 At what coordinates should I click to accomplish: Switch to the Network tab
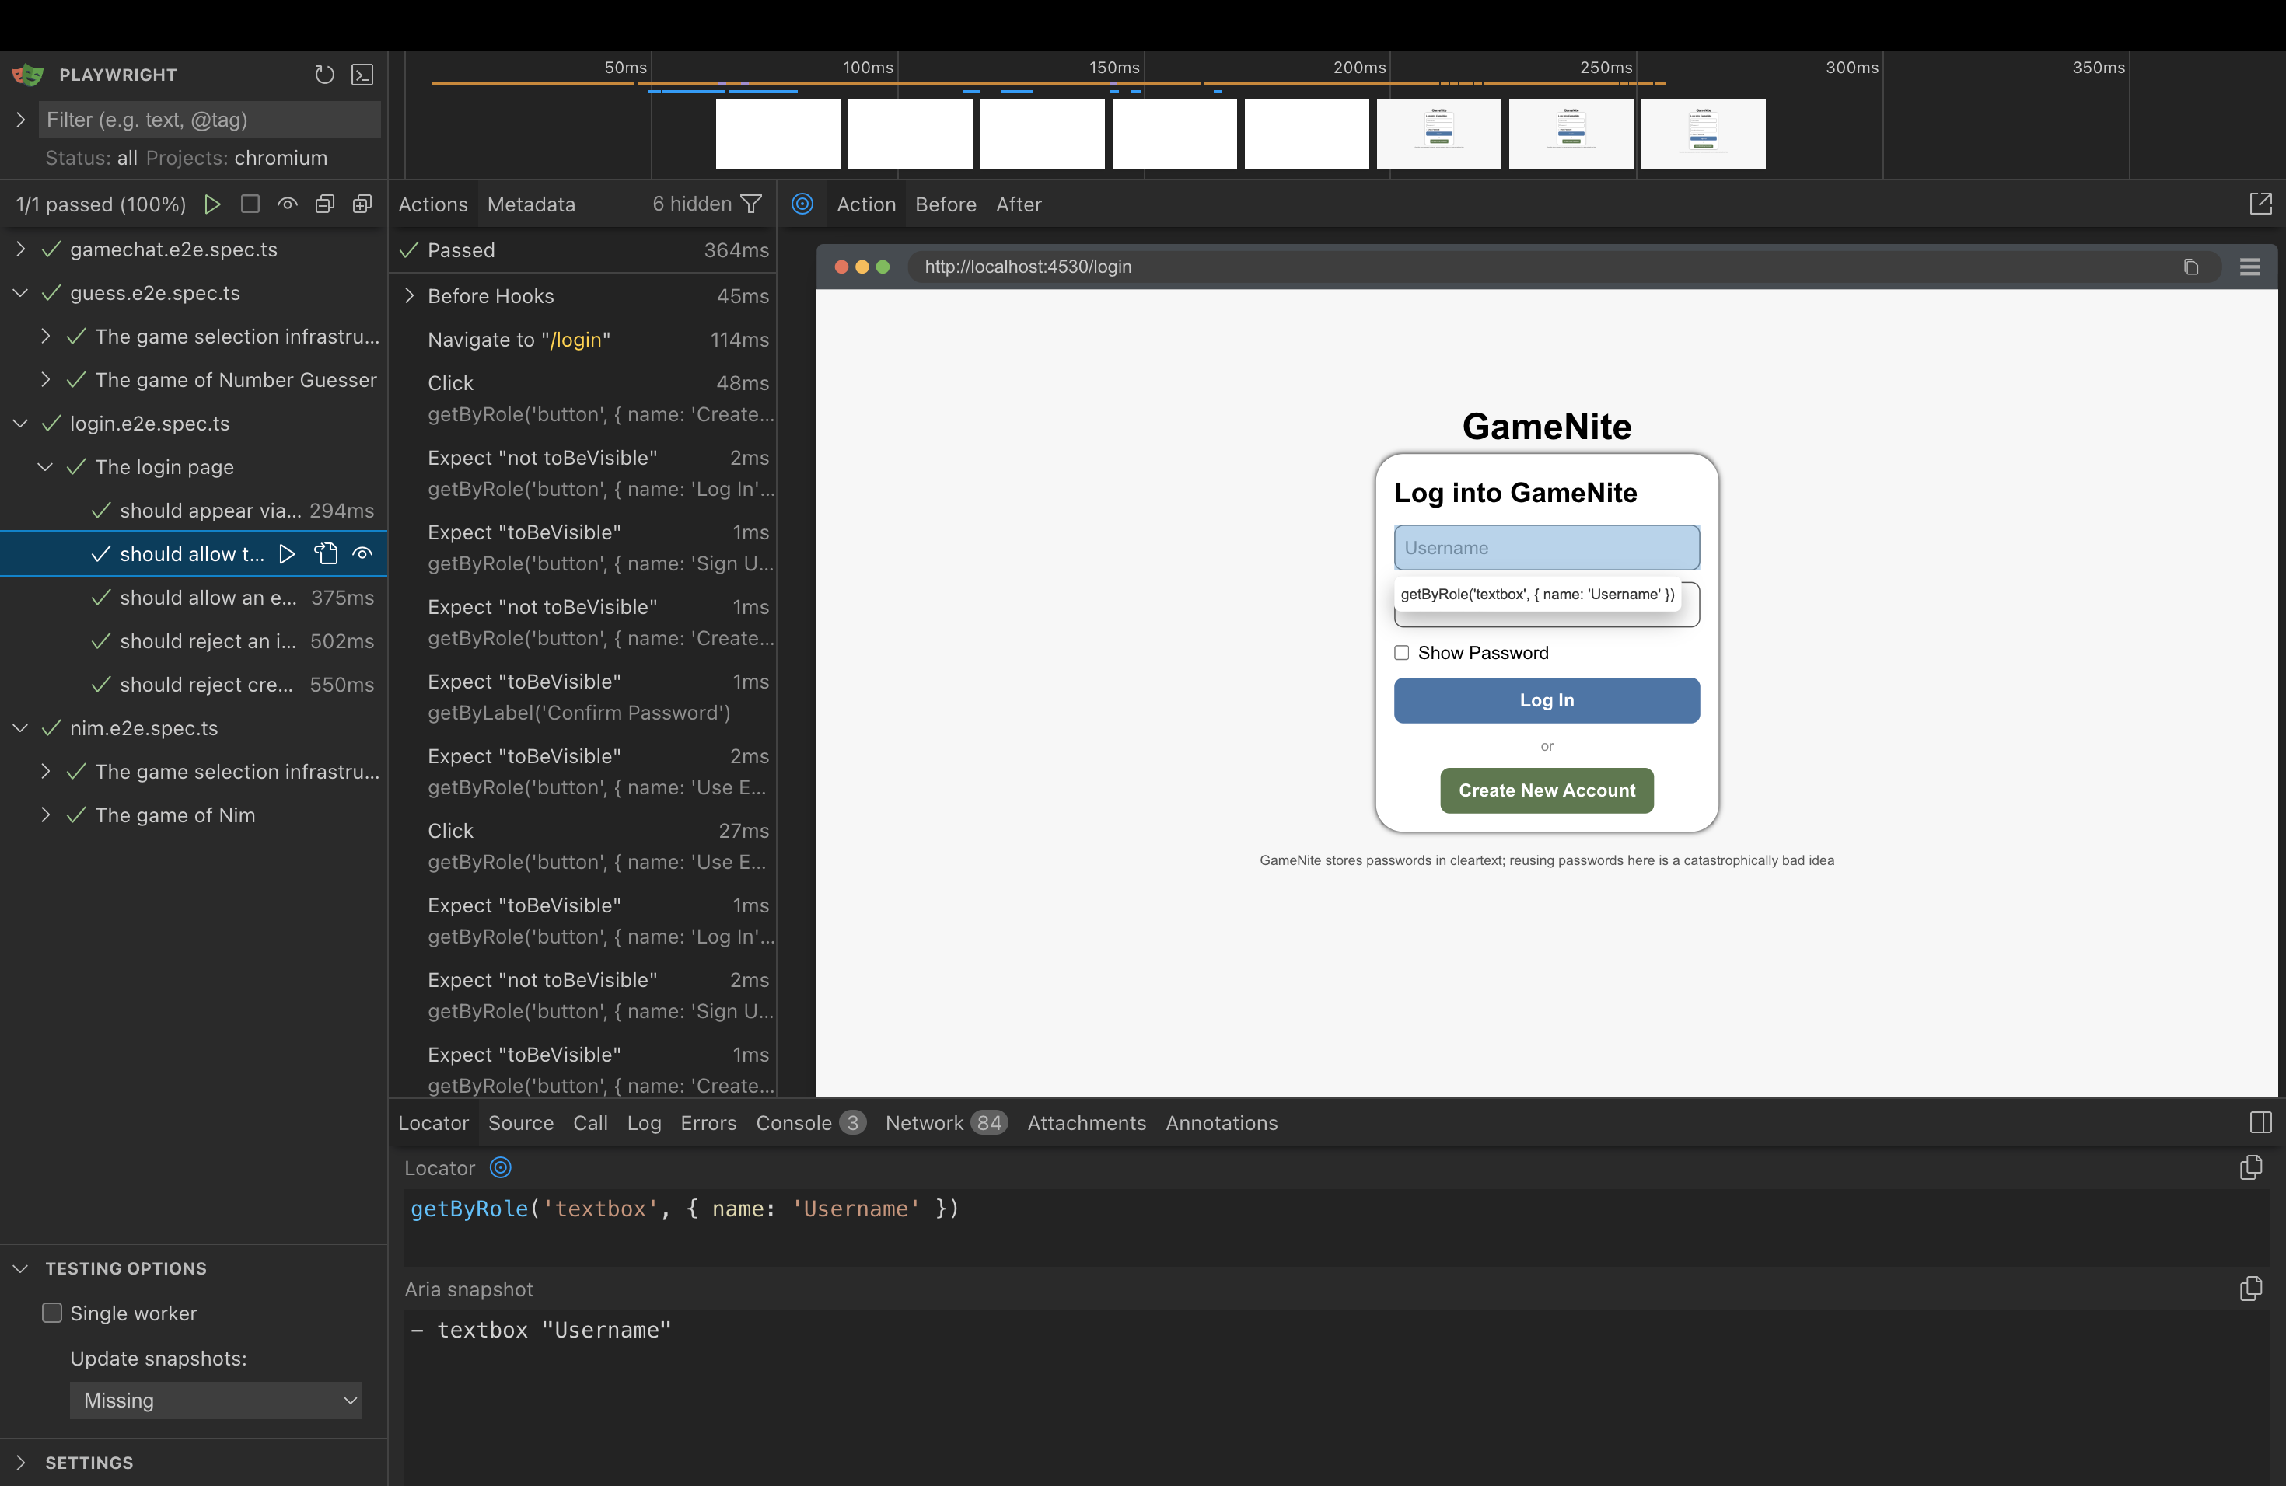pos(924,1122)
